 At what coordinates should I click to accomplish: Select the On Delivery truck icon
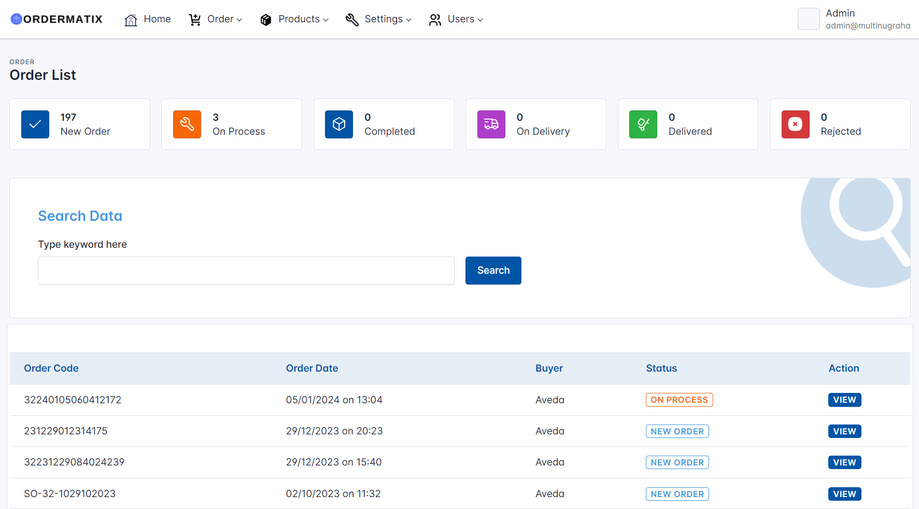click(x=491, y=124)
